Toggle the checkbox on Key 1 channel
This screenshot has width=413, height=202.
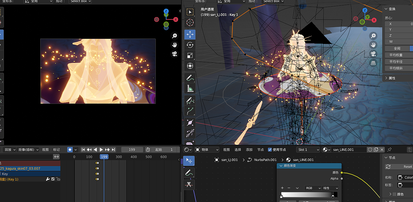(x=53, y=179)
